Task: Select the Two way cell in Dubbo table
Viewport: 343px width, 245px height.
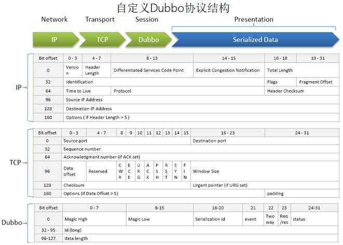Action: tap(271, 219)
